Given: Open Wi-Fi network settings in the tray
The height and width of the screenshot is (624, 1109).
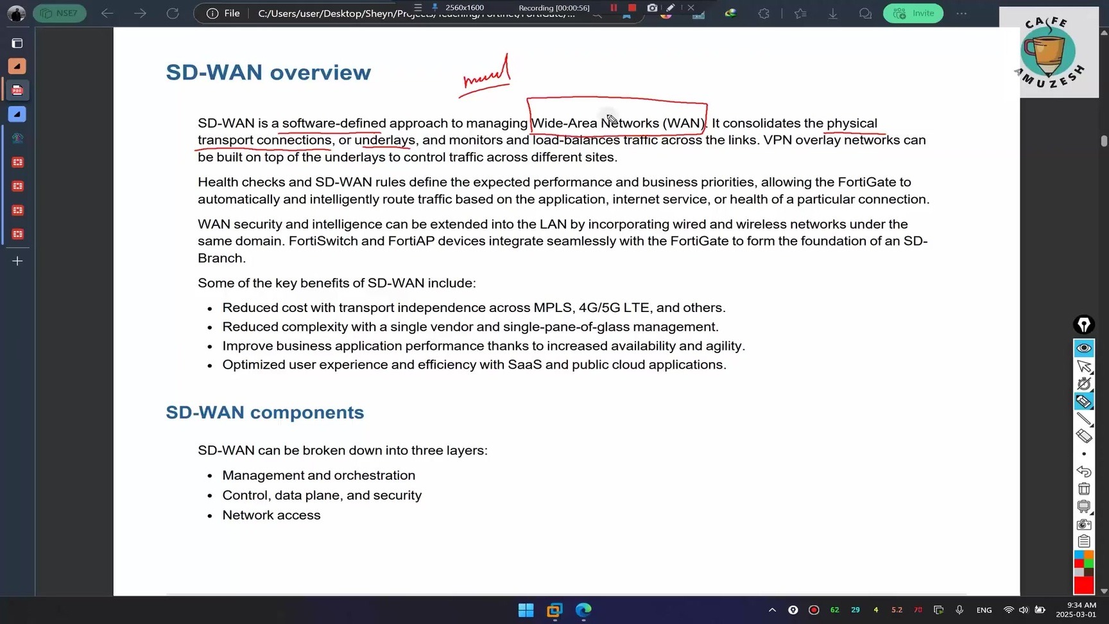Looking at the screenshot, I should pyautogui.click(x=1009, y=610).
